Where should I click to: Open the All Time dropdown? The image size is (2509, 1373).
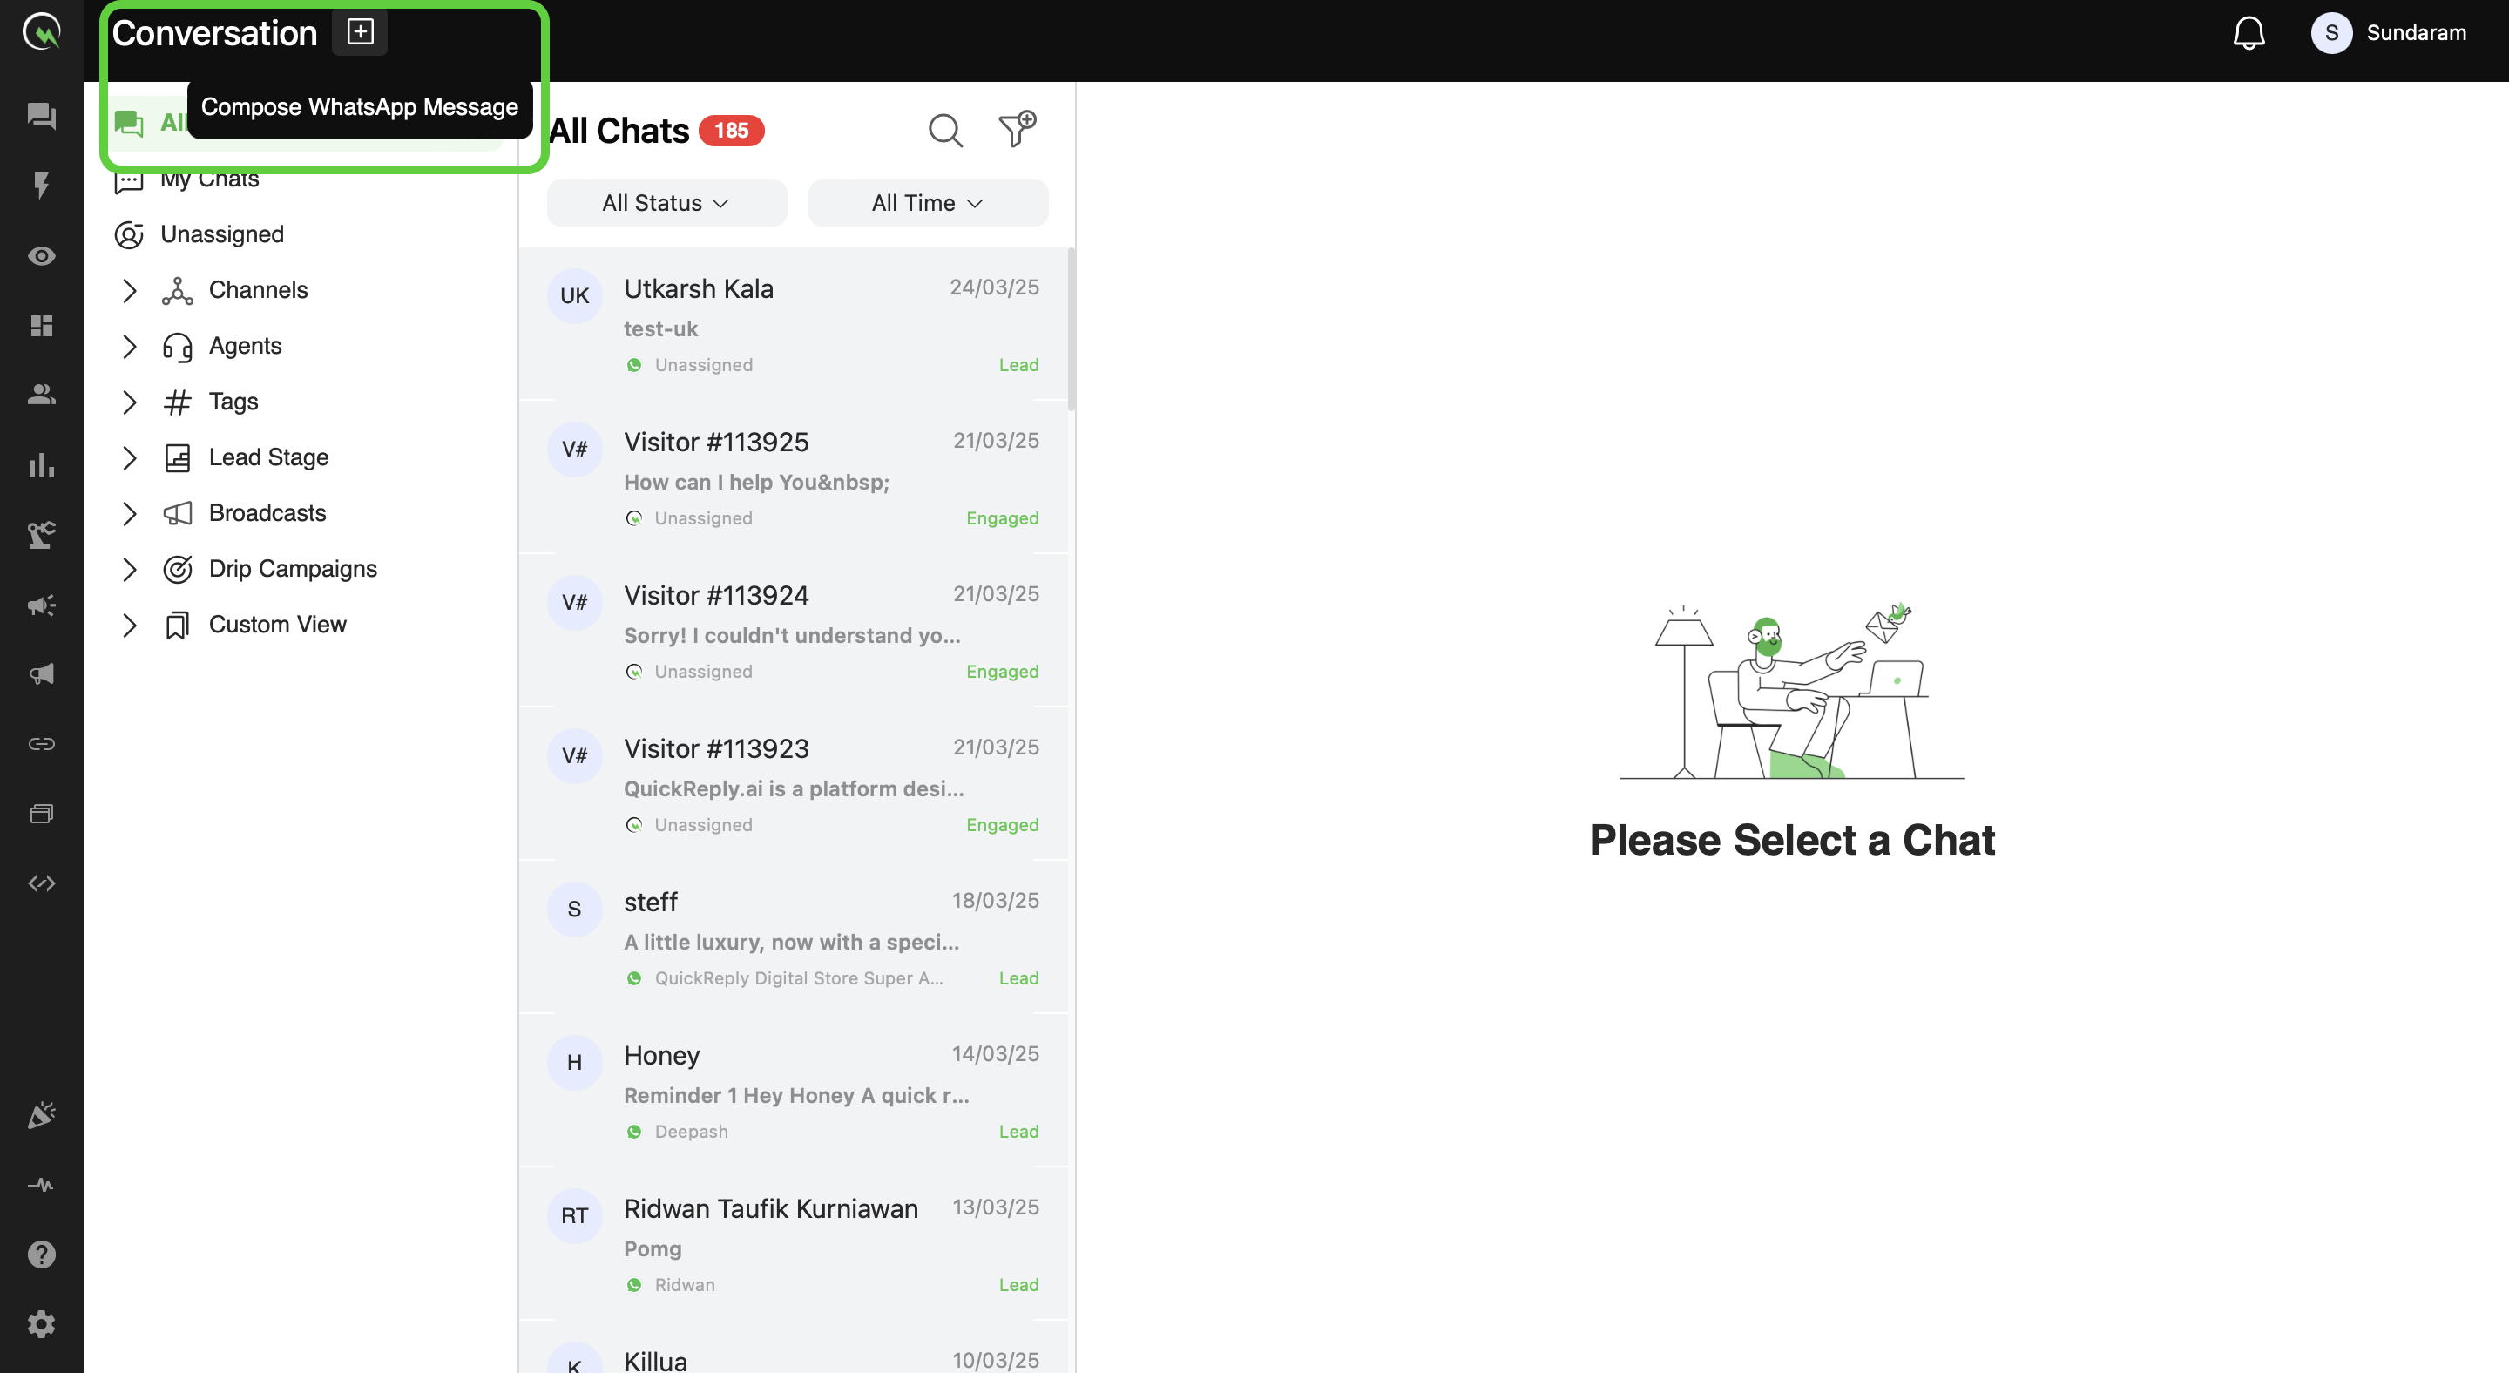click(x=927, y=202)
